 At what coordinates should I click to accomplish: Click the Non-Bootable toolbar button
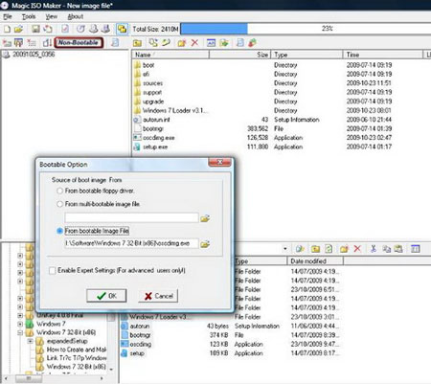[79, 43]
